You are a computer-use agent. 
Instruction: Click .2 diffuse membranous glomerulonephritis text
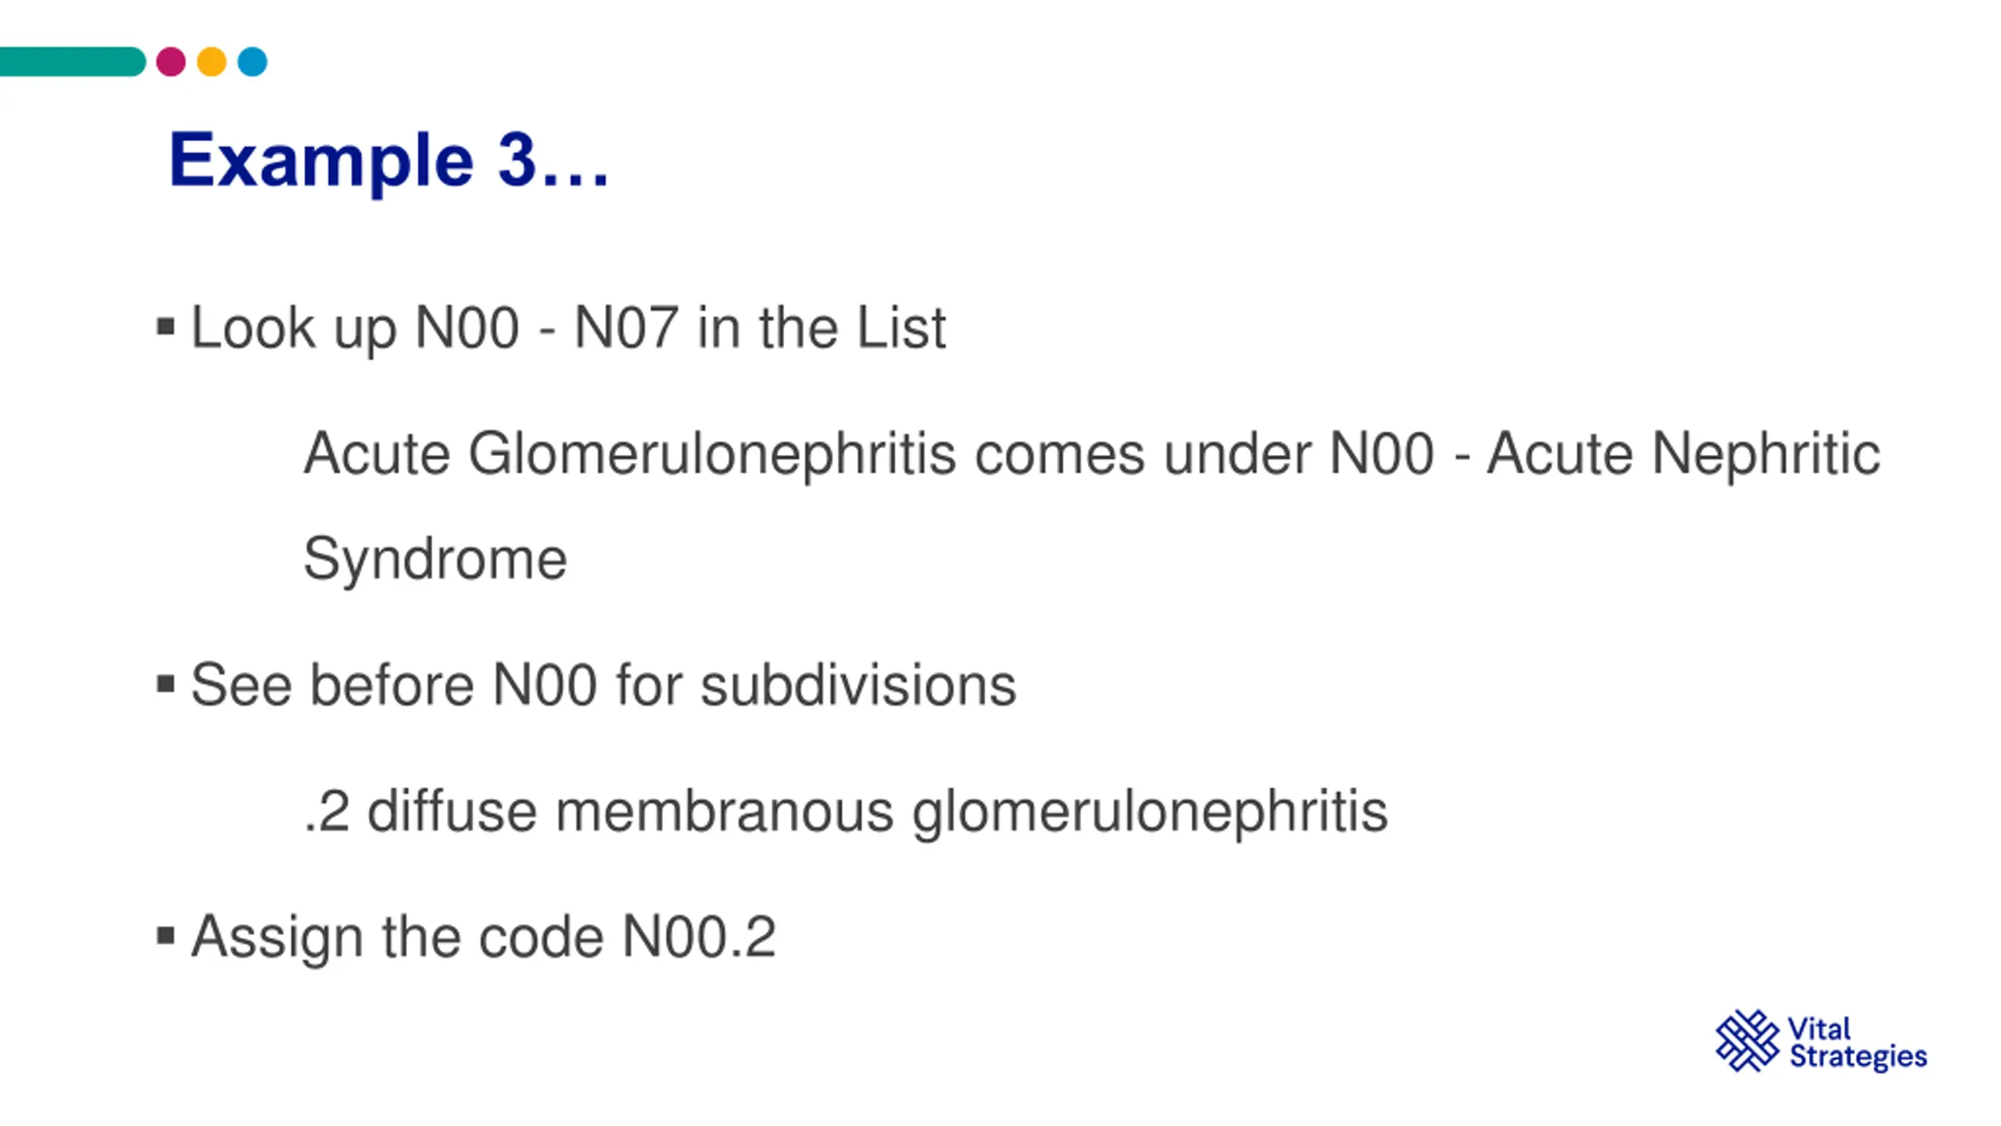coord(846,812)
